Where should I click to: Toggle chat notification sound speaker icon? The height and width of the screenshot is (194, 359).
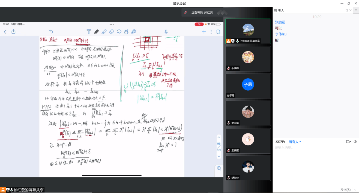click(355, 142)
